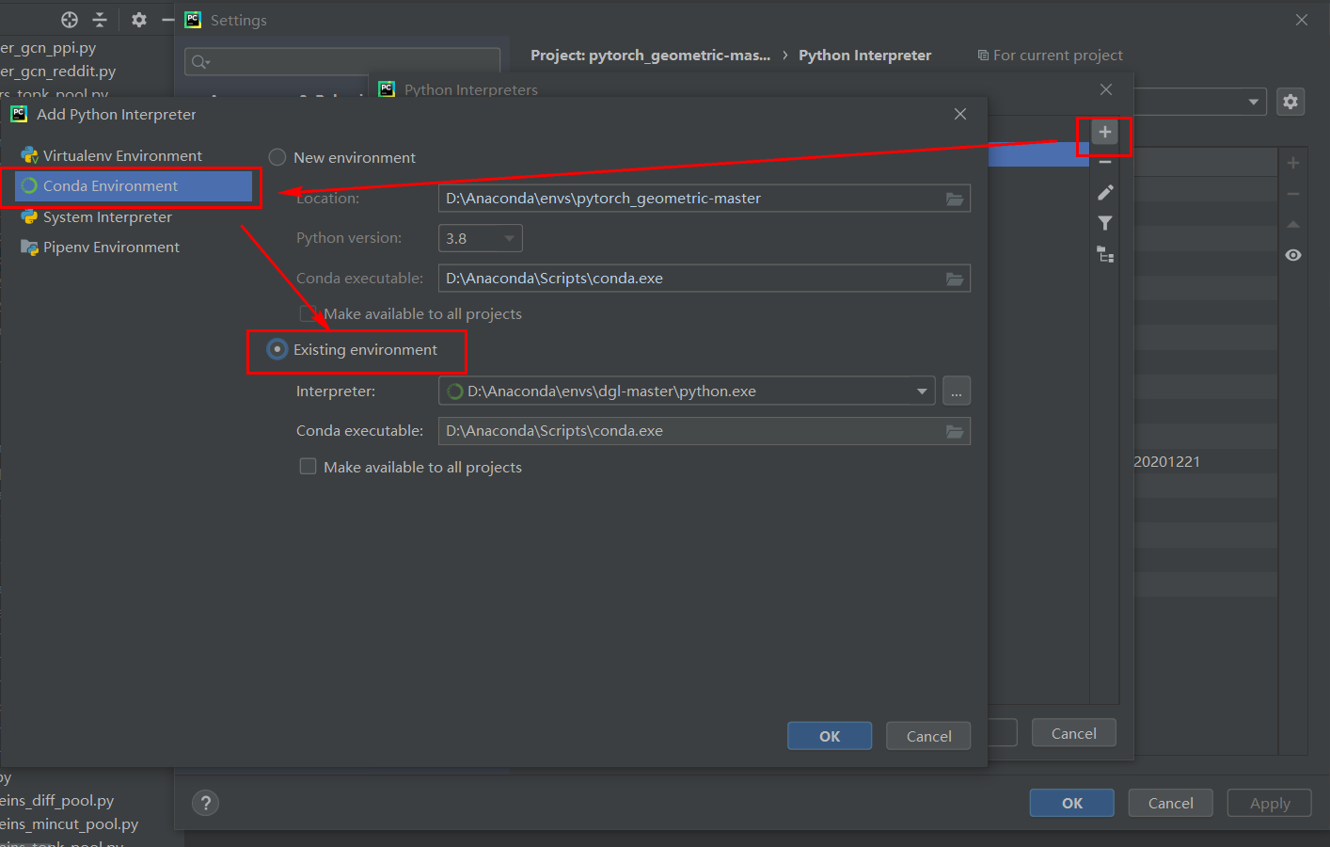1330x847 pixels.
Task: Click Cancel in Python Interpreters dialog
Action: click(x=1074, y=733)
